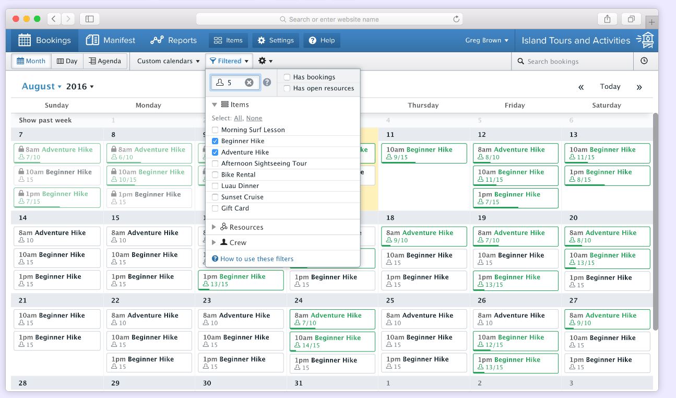The width and height of the screenshot is (676, 398).
Task: Check the Has open resources filter
Action: point(287,88)
